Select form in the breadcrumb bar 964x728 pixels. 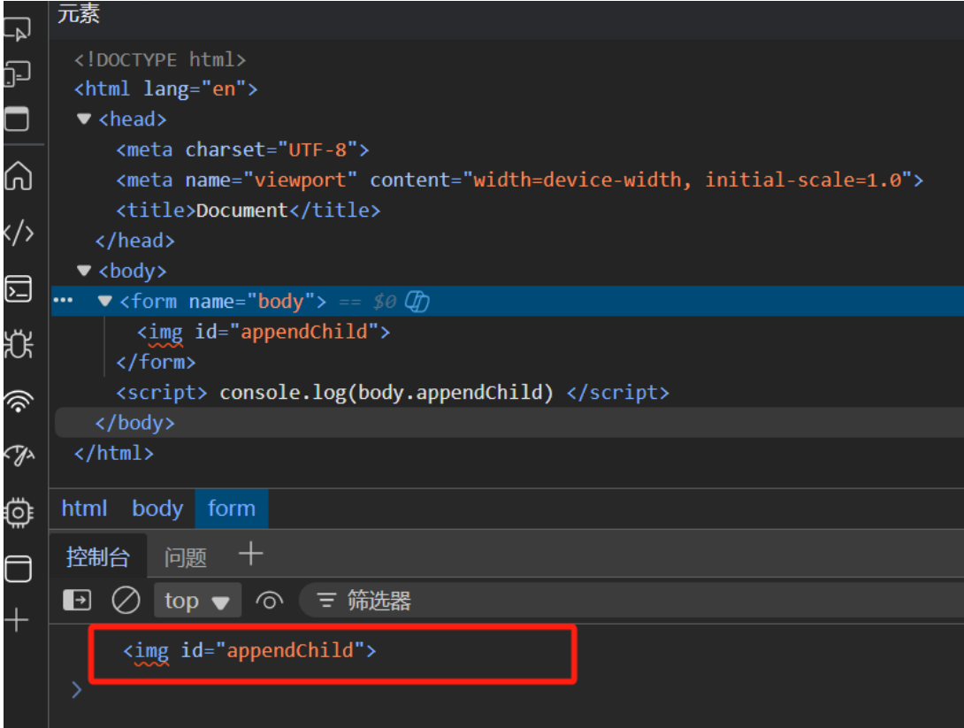pyautogui.click(x=231, y=509)
